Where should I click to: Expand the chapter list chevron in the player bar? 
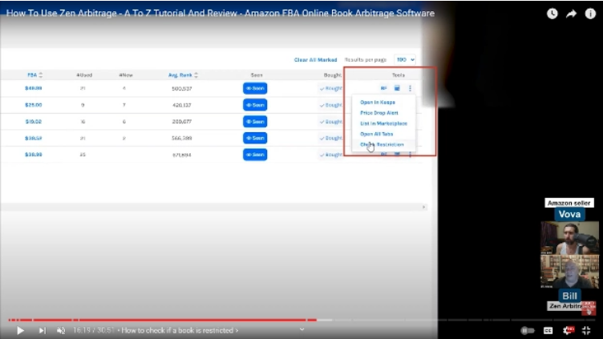point(301,329)
